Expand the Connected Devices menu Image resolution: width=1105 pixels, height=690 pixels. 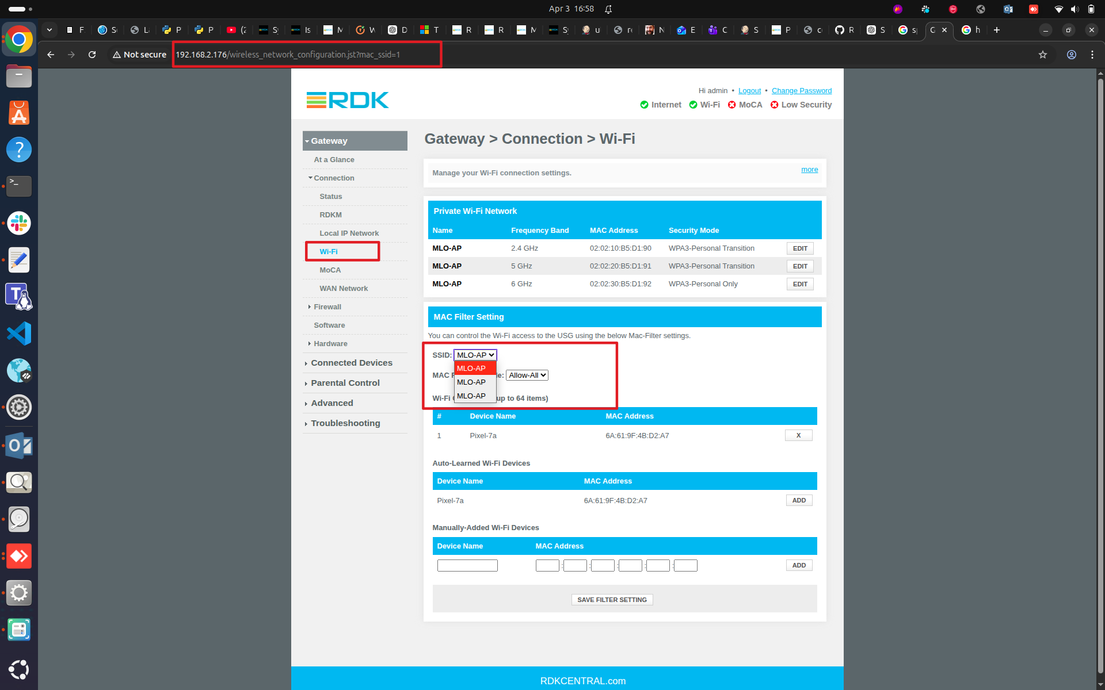(351, 363)
